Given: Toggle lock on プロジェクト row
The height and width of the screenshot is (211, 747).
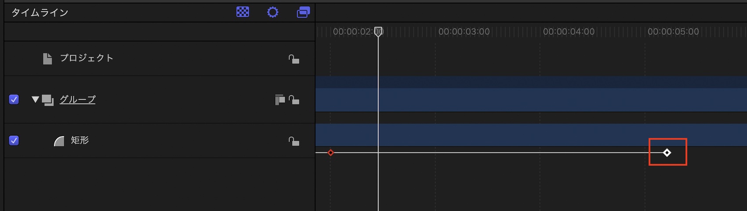Looking at the screenshot, I should pos(294,59).
